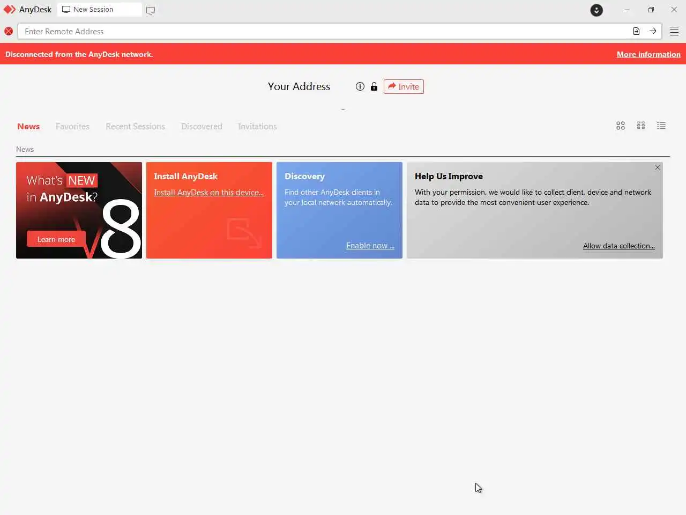Click the lock icon beside Your Address
The height and width of the screenshot is (515, 686).
(374, 86)
